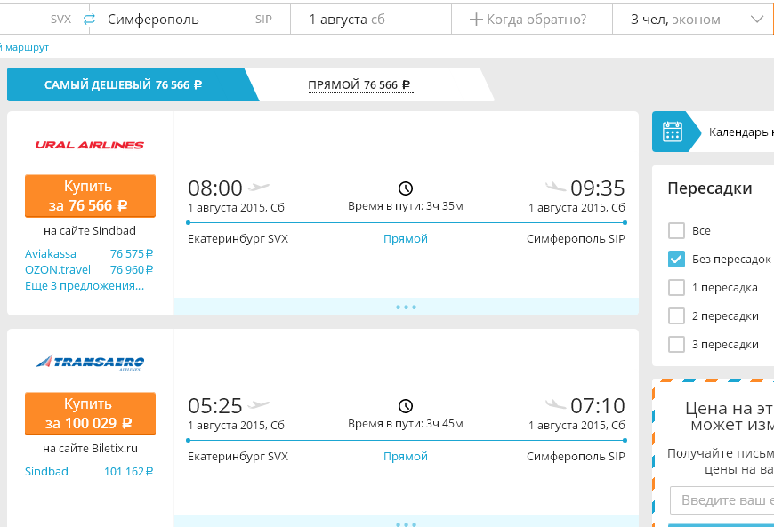This screenshot has width=774, height=527.
Task: Click the Transaero Airlines logo
Action: [x=90, y=363]
